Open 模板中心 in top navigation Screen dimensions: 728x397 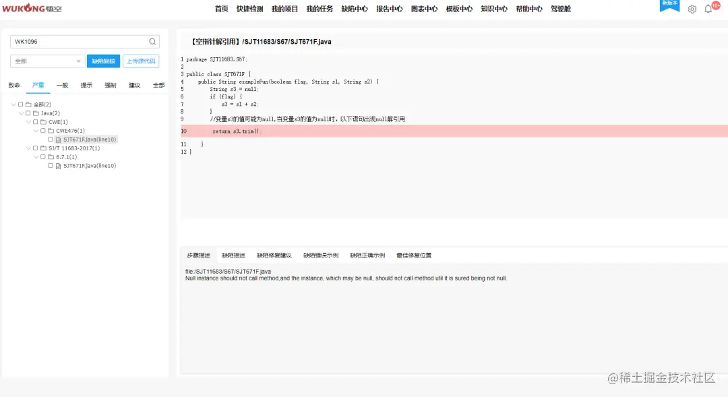point(459,9)
